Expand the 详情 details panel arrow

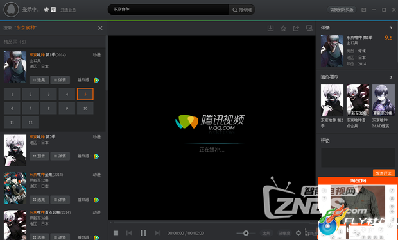(x=391, y=28)
